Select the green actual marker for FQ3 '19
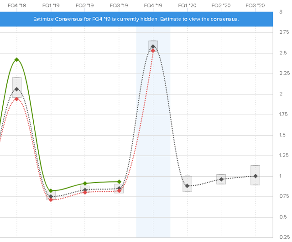This screenshot has width=292, height=242. (x=119, y=182)
